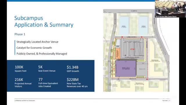The width and height of the screenshot is (186, 105).
Task: Select "New State Tax Revenues over 40 yrs" text
Action: point(77,85)
